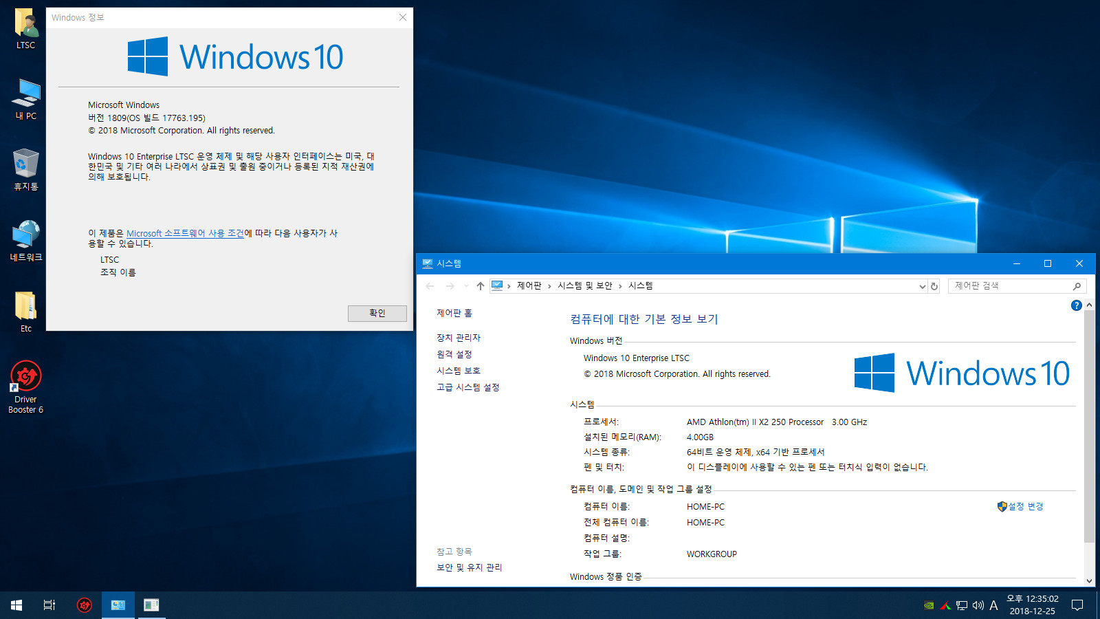This screenshot has height=619, width=1100.
Task: Open 시스템 보호 link
Action: tap(459, 371)
